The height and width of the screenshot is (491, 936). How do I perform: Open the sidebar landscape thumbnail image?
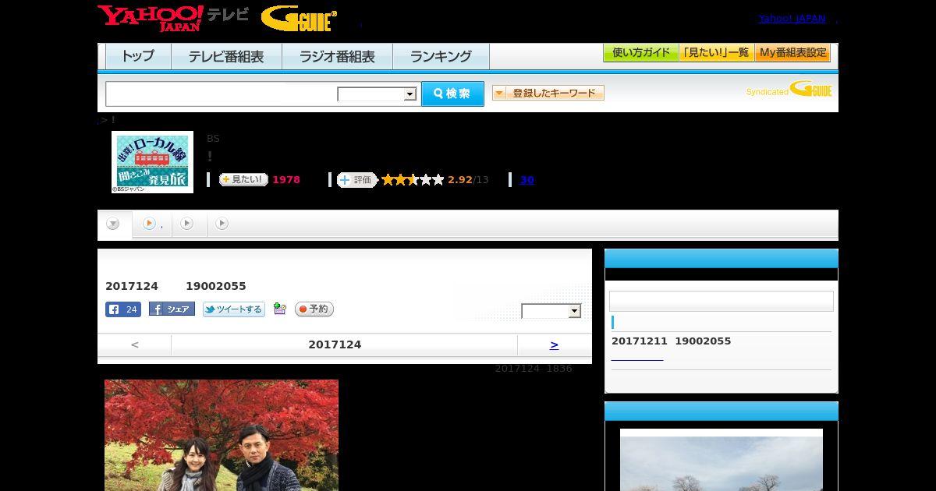click(721, 460)
